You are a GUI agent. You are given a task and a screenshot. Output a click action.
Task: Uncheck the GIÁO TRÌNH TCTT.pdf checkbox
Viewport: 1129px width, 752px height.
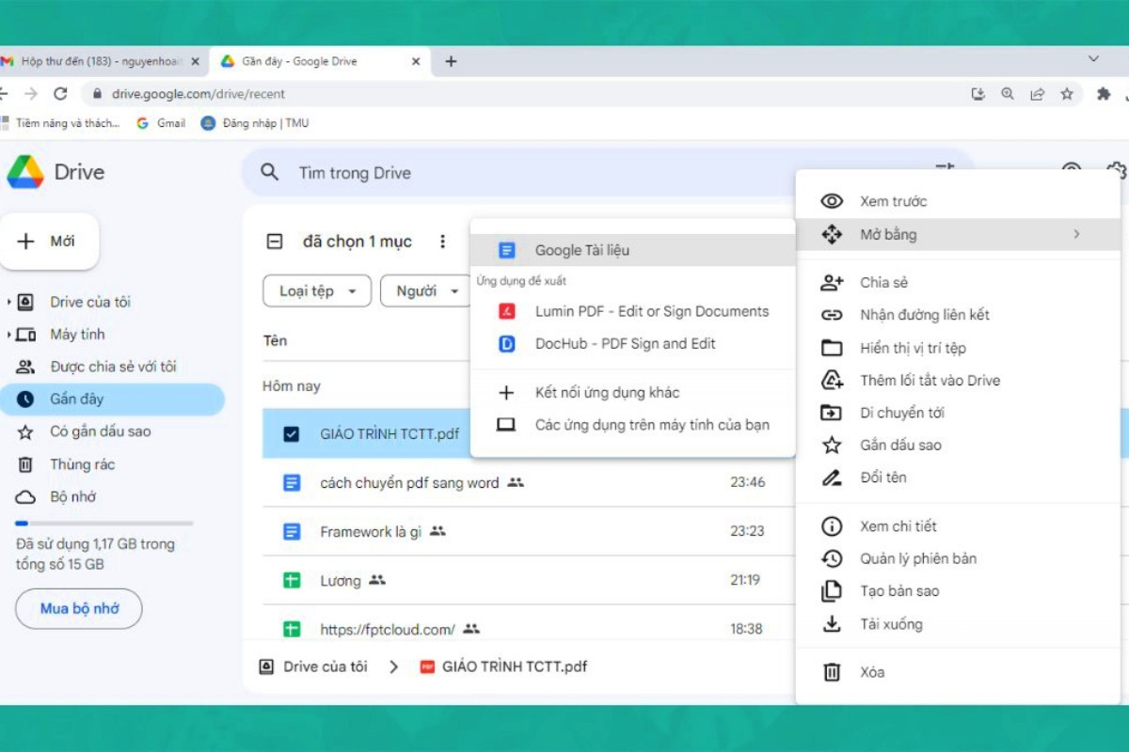tap(292, 434)
